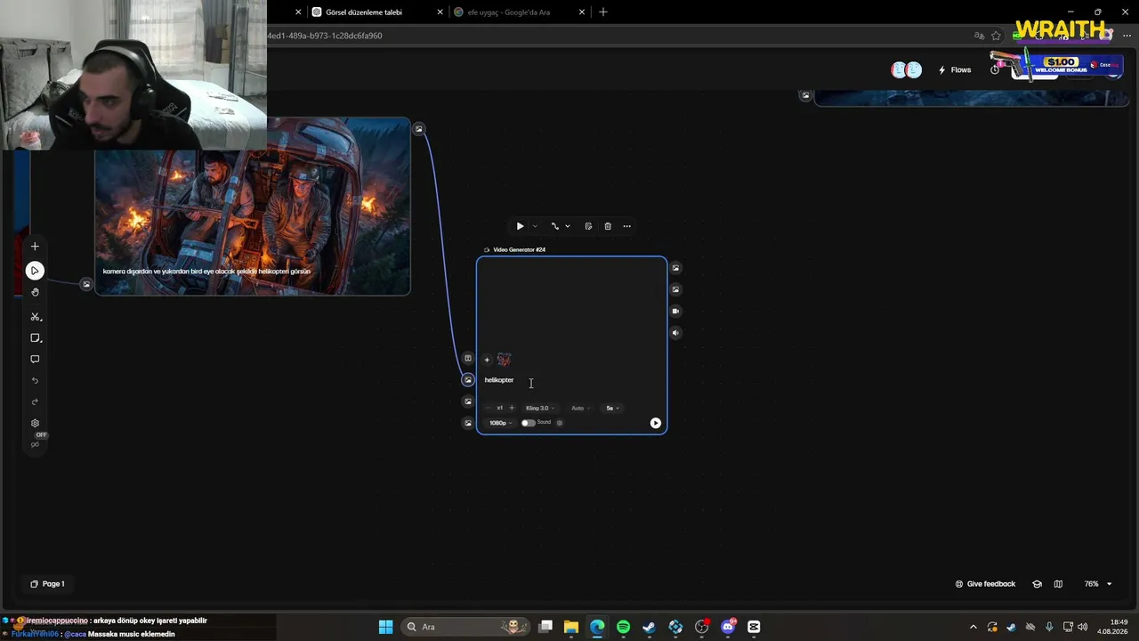Open File Explorer from the taskbar
Viewport: 1139px width, 641px height.
(x=571, y=627)
